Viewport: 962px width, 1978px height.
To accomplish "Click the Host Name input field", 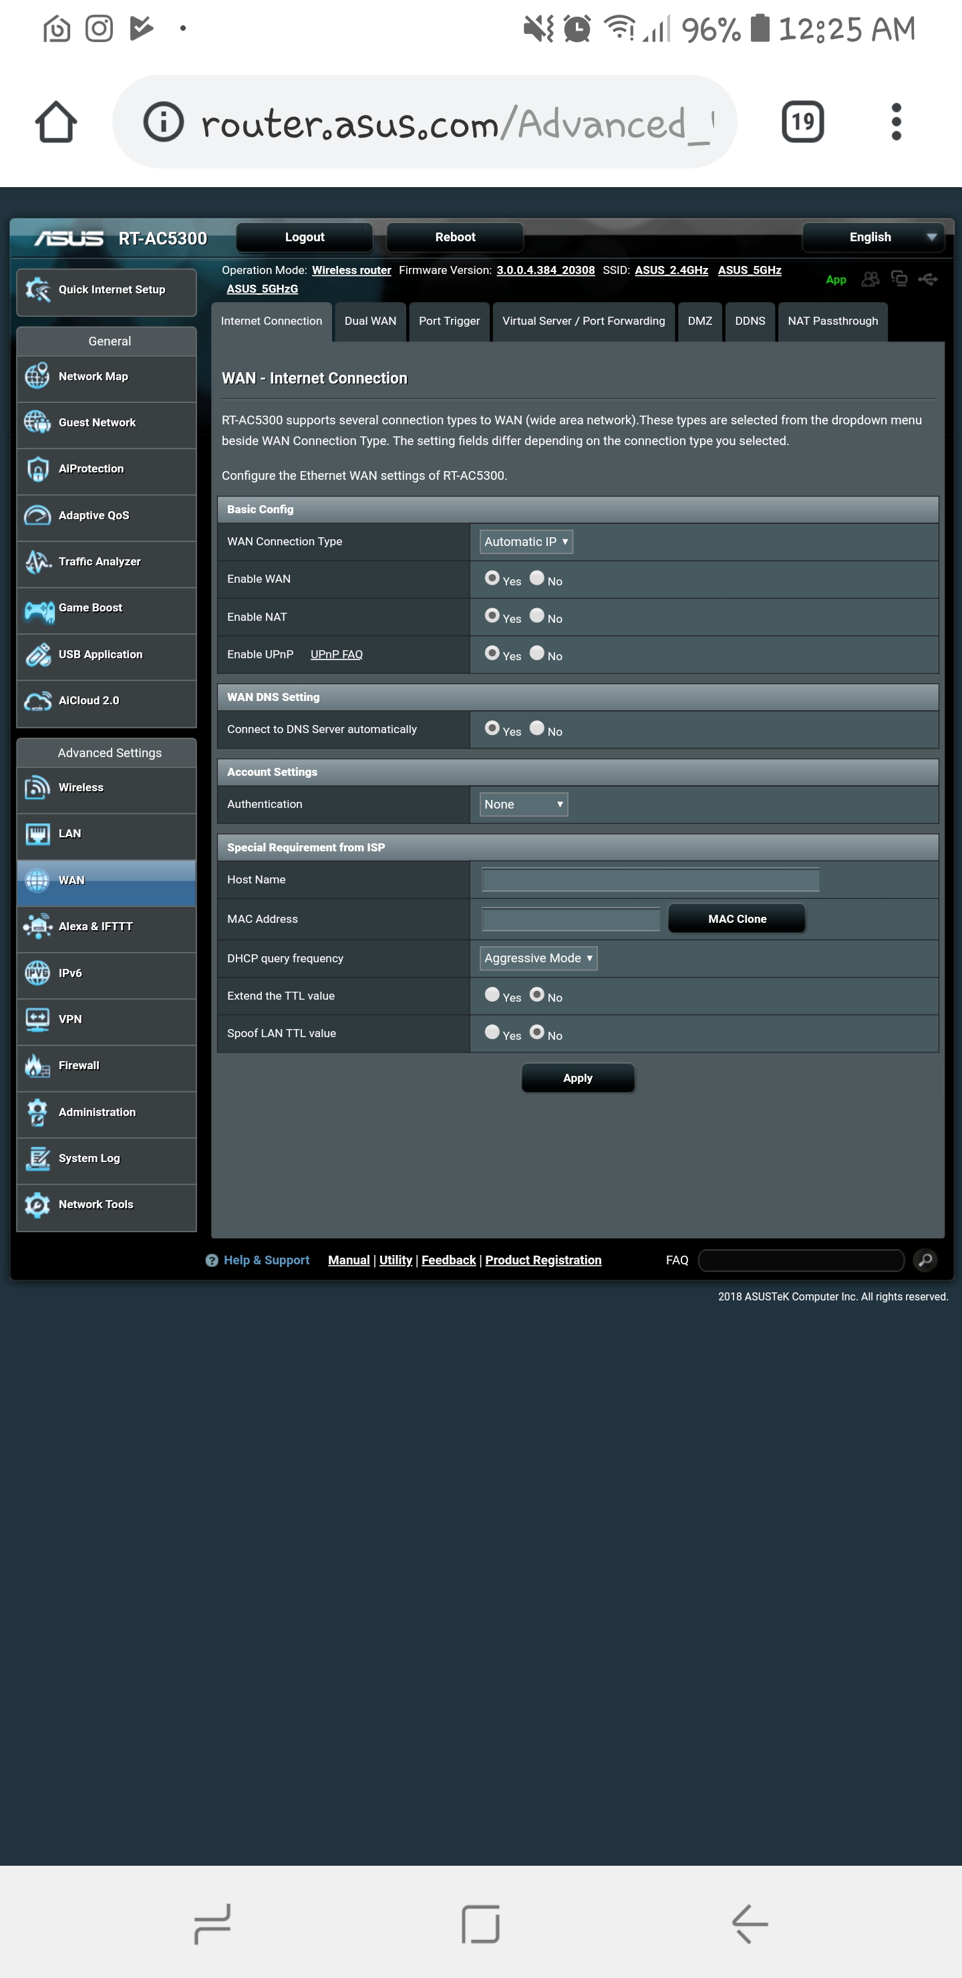I will pyautogui.click(x=649, y=879).
